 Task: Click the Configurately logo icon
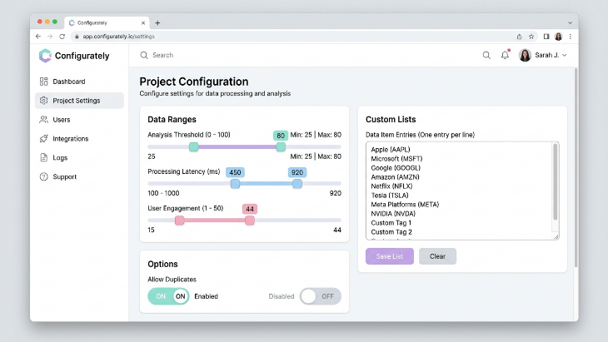[45, 56]
